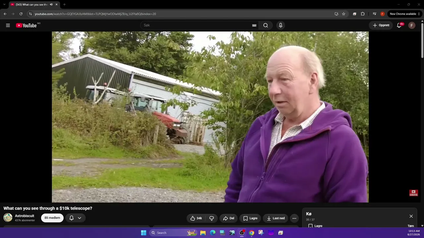Open the on-screen keyboard in search box
Screen dimensions: 424x238
[254, 25]
